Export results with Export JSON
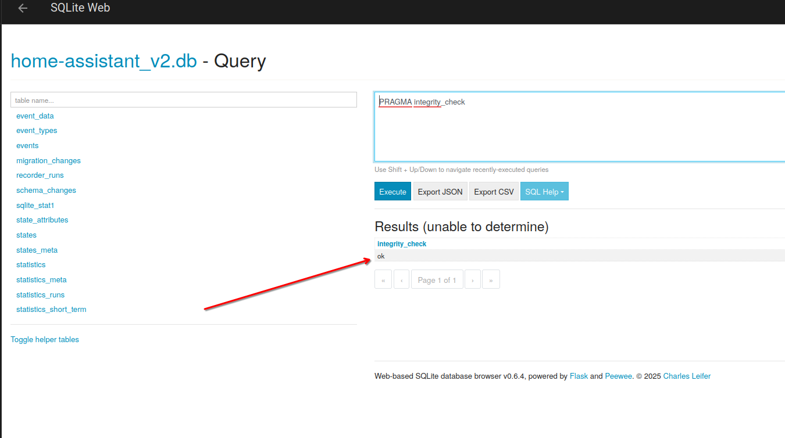 (440, 192)
